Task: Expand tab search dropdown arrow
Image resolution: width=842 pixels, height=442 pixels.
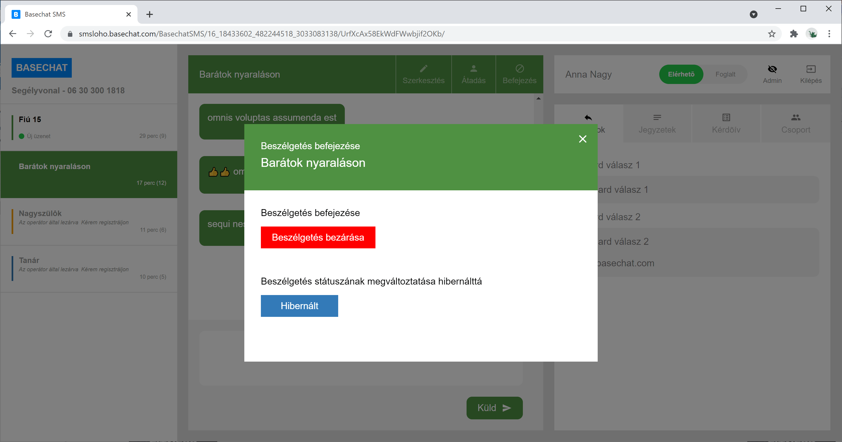Action: [753, 14]
